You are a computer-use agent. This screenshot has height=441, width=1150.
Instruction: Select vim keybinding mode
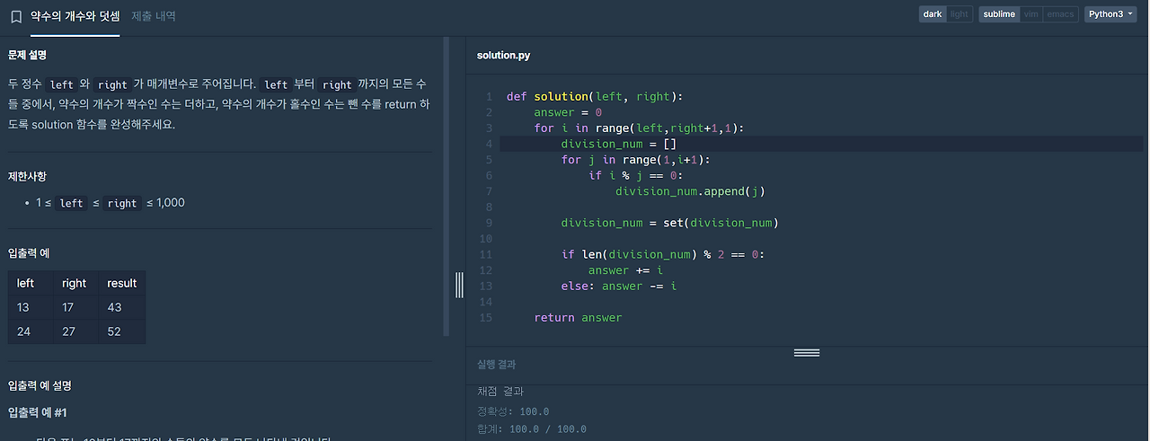1031,14
